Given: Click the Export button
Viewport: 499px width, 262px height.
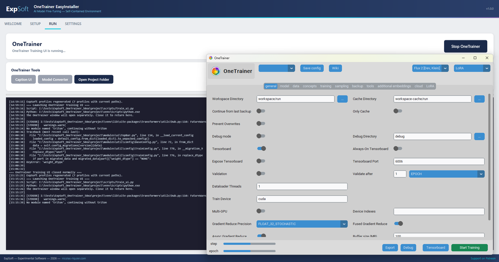Looking at the screenshot, I should point(390,248).
